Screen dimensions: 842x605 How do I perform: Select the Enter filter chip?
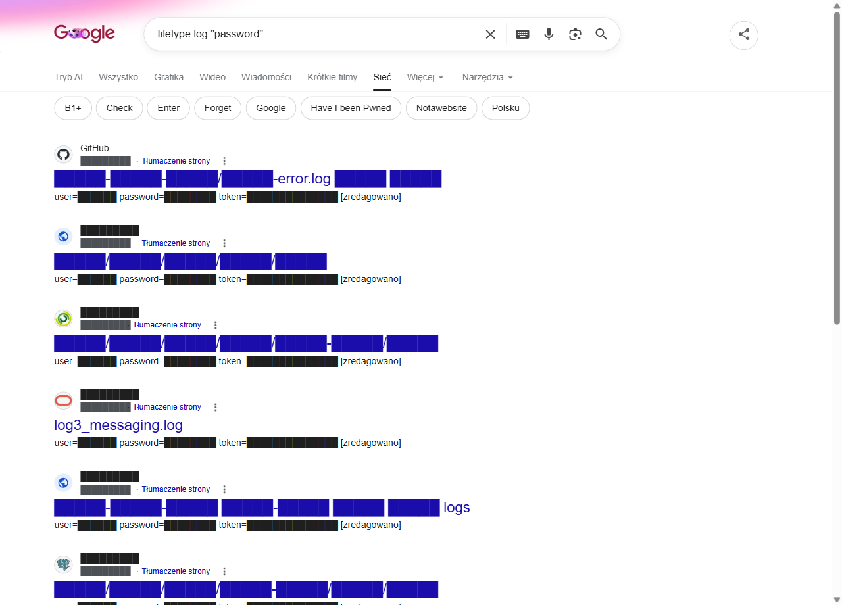click(168, 108)
